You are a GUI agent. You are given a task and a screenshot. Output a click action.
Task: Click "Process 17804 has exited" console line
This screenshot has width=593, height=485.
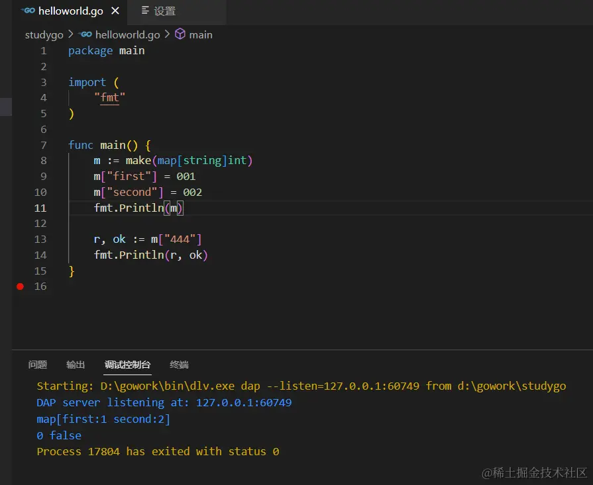[x=158, y=452]
